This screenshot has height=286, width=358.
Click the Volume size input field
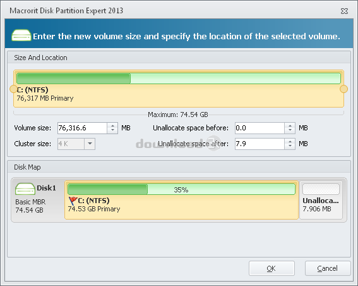tap(82, 128)
